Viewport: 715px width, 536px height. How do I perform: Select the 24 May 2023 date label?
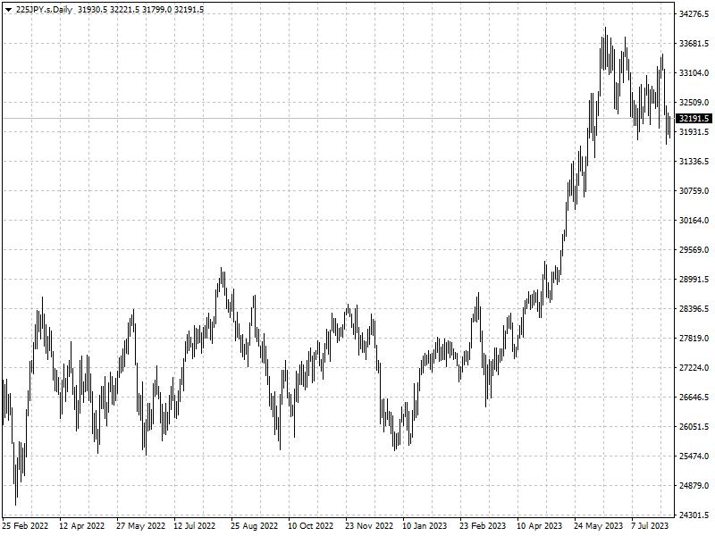598,525
